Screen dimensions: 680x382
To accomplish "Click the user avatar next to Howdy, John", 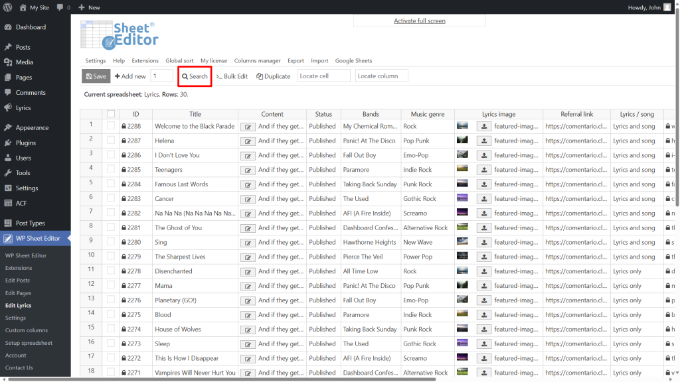I will (667, 7).
